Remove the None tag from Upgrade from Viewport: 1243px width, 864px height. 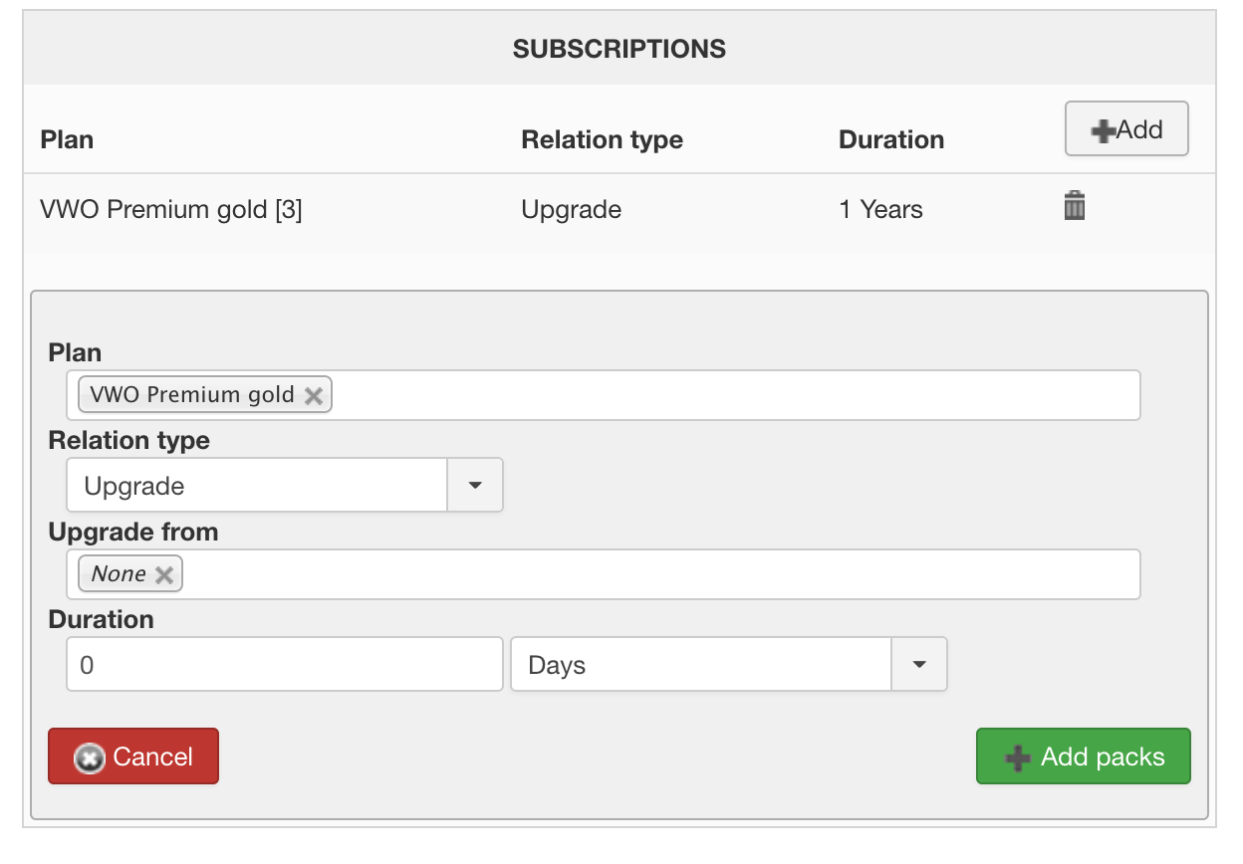164,574
